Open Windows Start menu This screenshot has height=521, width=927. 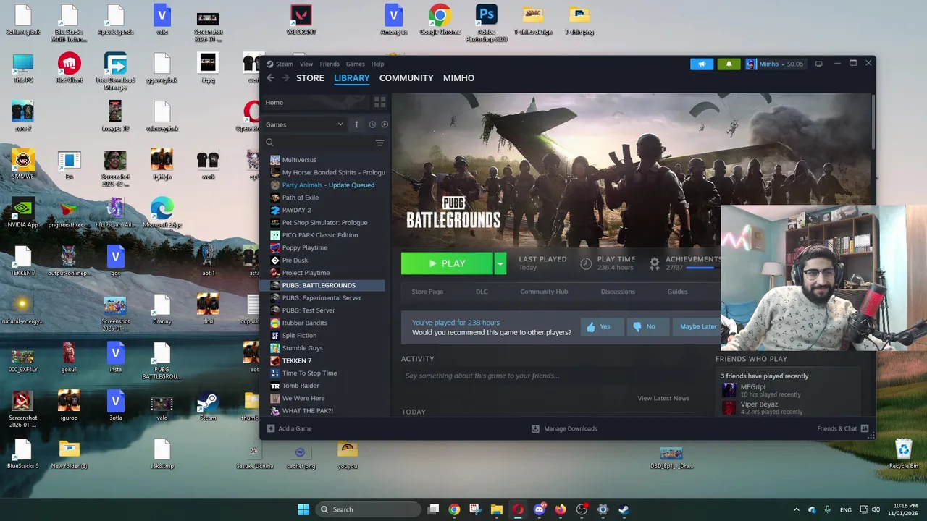pyautogui.click(x=303, y=509)
